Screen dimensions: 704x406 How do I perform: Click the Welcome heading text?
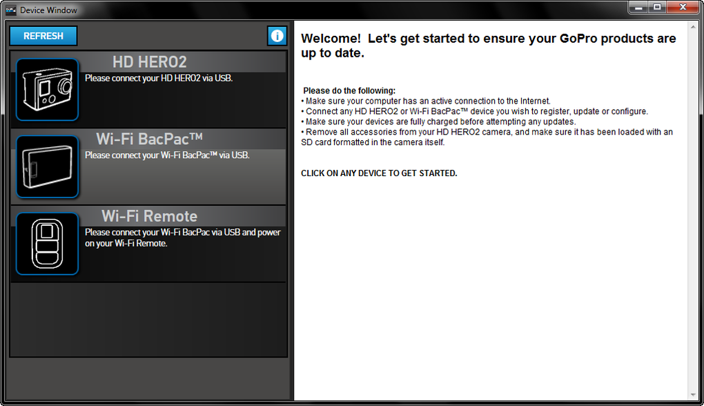tap(489, 46)
